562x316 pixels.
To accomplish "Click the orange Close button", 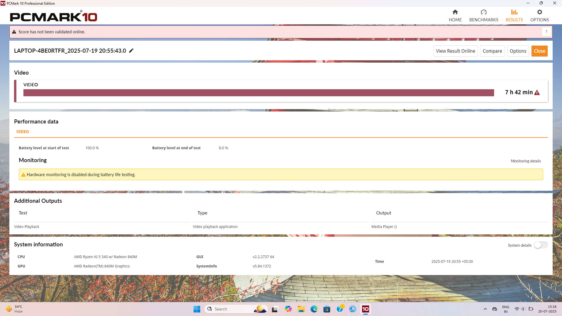I will point(539,51).
